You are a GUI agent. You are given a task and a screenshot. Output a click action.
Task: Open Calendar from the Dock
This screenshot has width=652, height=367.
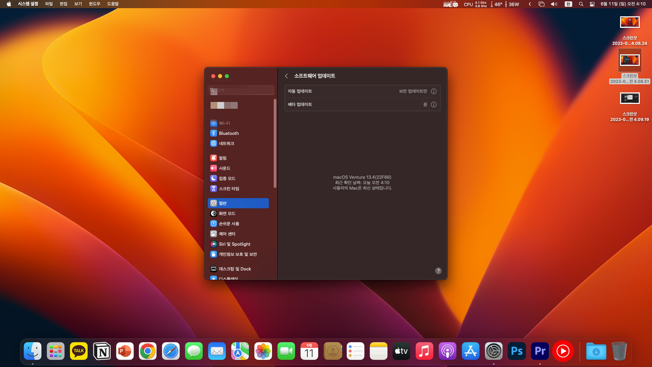click(x=309, y=351)
